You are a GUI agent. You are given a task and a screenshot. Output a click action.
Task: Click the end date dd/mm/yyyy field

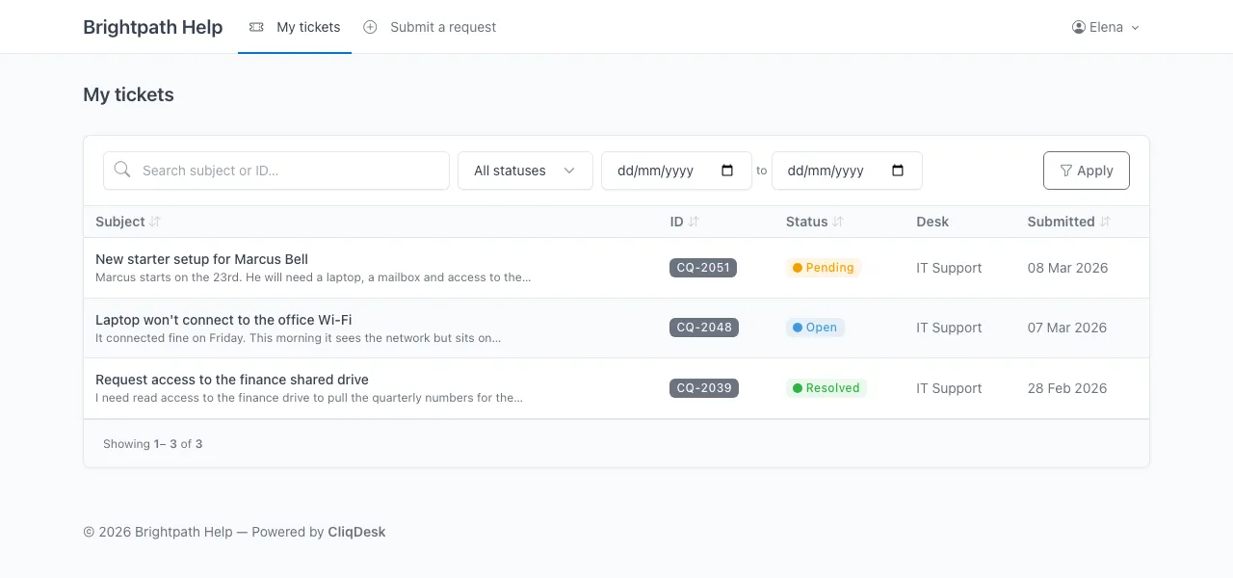pos(847,171)
